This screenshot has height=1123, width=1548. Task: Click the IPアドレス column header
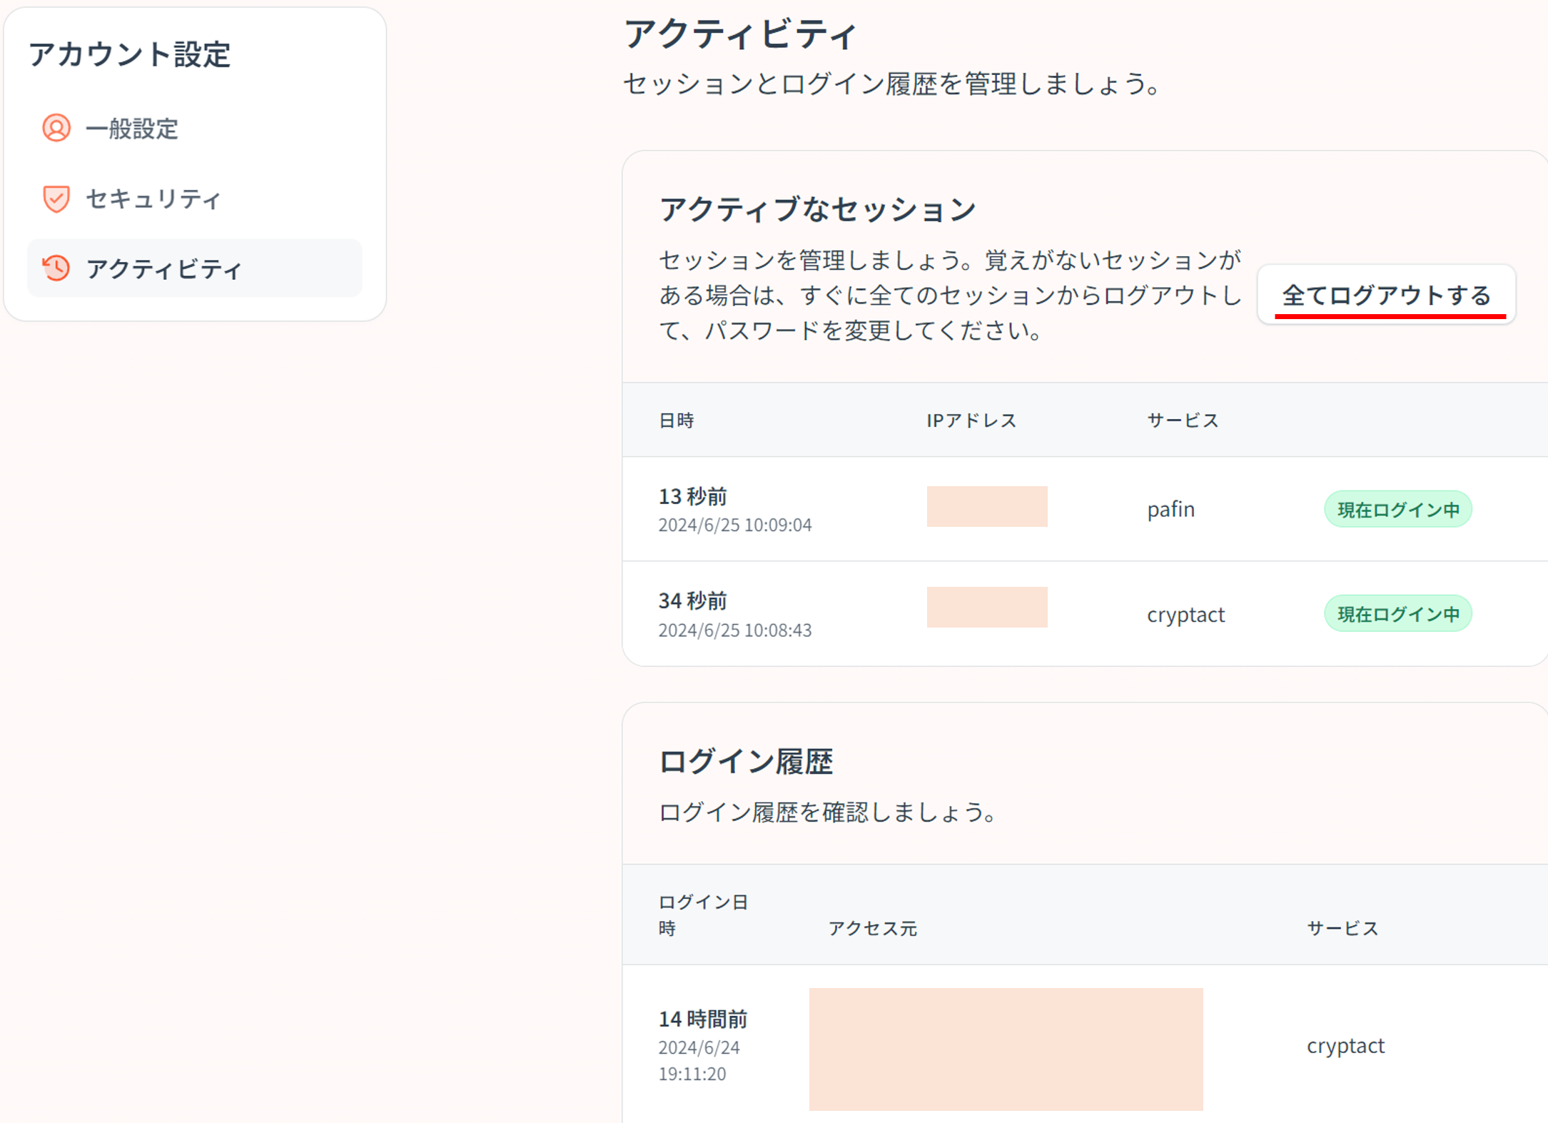pyautogui.click(x=971, y=420)
